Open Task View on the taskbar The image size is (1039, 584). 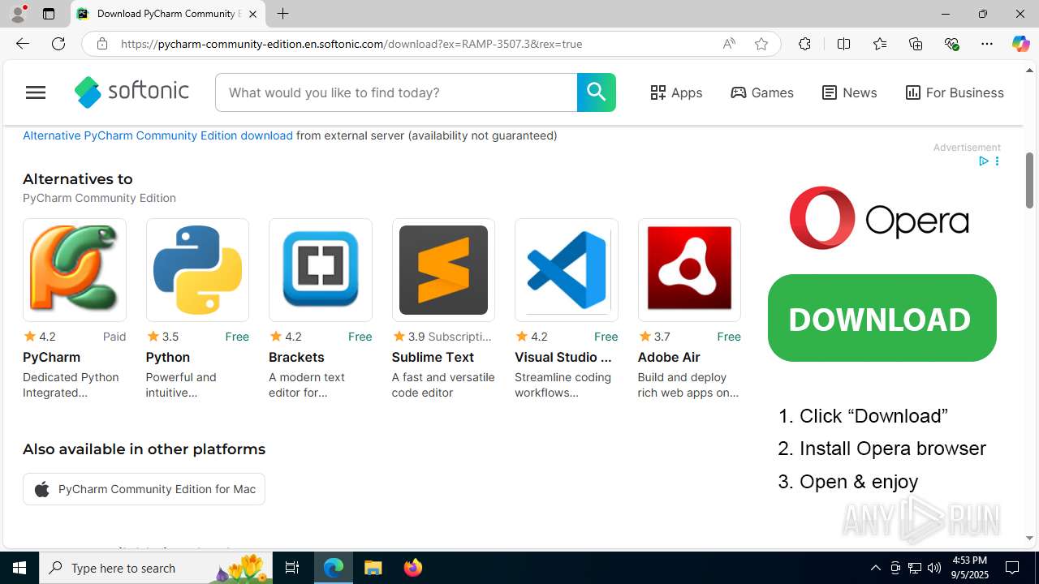pos(292,568)
